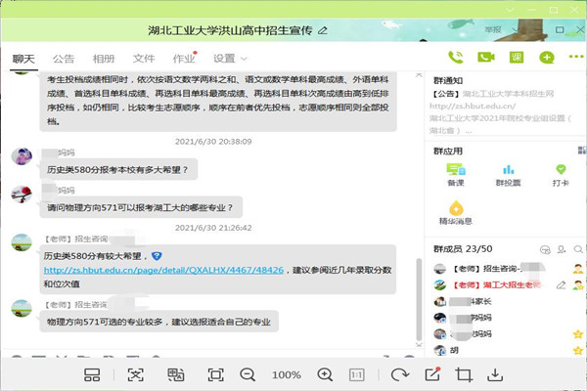Click the owner badge icon on 招生咨询 member row

[578, 269]
